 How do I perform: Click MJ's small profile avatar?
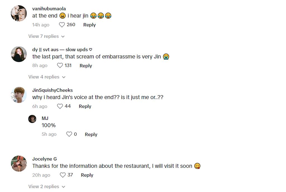(32, 119)
